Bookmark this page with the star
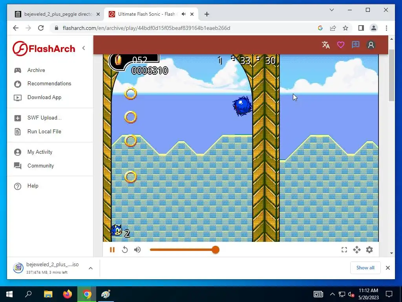The image size is (402, 302). 345,28
